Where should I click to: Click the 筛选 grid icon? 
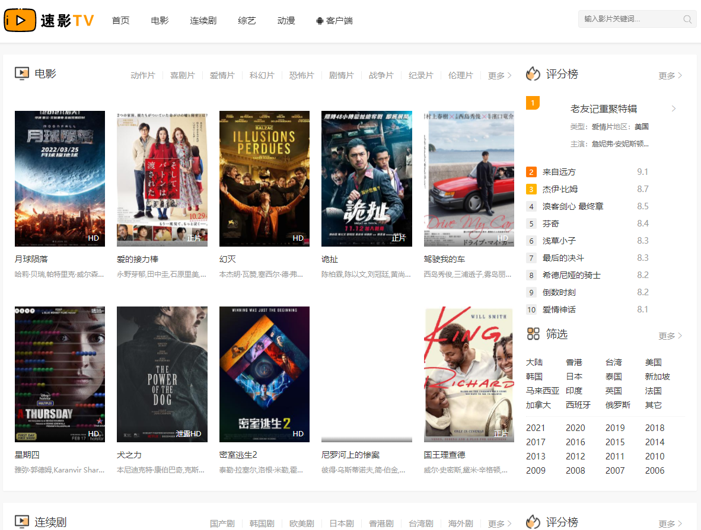click(x=533, y=334)
